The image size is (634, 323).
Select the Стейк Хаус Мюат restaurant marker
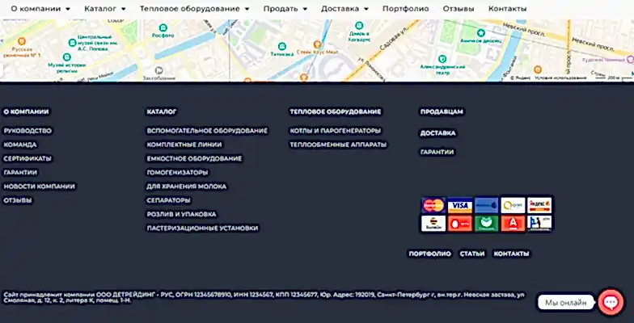317,44
